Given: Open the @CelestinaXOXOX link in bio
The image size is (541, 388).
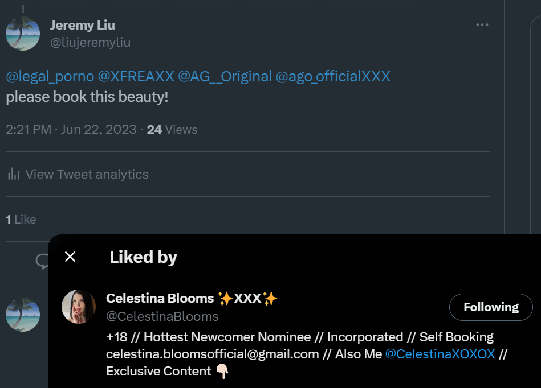Looking at the screenshot, I should (x=440, y=354).
